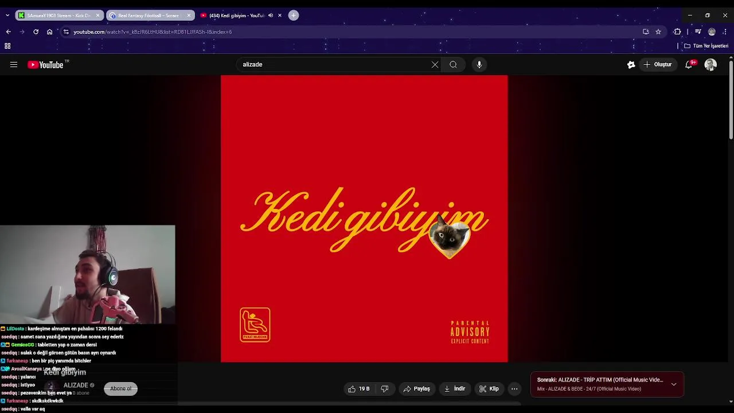Click Sonraki ALIZADE TRİP ATTIM title
Viewport: 734px width, 413px height.
click(x=600, y=380)
